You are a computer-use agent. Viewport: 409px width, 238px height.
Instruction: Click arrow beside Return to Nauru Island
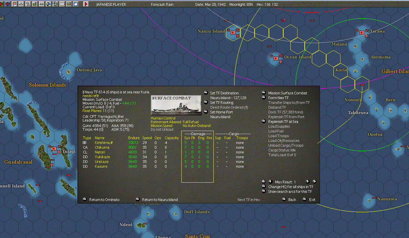click(138, 199)
